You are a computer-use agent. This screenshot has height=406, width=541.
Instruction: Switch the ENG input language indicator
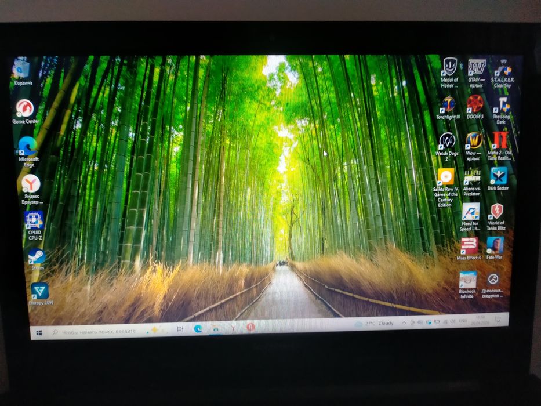(463, 321)
